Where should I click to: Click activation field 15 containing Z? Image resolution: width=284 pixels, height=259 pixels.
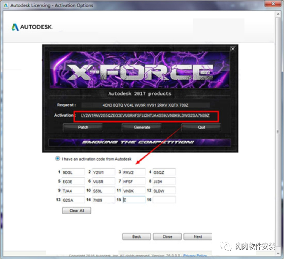(134, 200)
